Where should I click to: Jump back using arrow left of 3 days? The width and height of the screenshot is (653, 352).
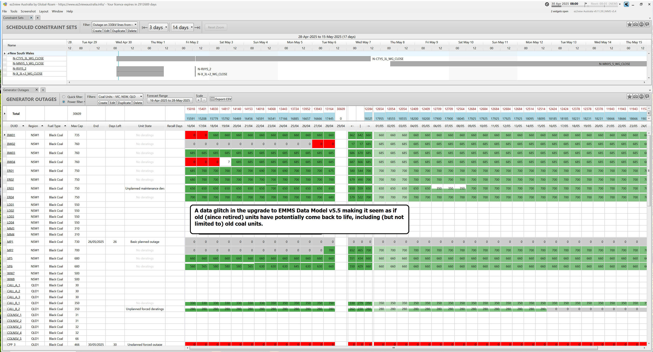click(x=144, y=27)
